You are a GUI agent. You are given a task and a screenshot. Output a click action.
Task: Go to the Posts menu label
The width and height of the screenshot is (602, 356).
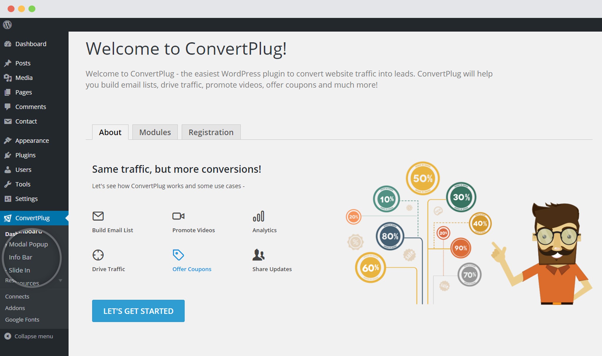coord(23,63)
